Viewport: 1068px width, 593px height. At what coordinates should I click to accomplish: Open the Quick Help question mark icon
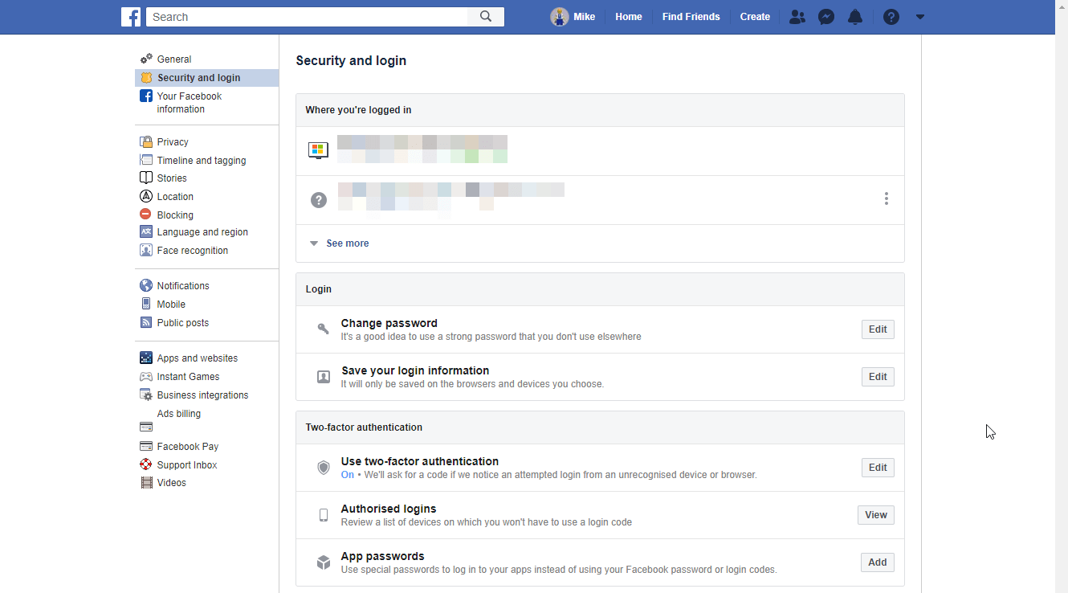(x=891, y=17)
